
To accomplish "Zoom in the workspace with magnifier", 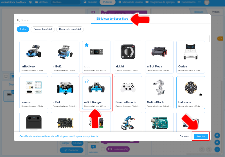I will point(217,135).
